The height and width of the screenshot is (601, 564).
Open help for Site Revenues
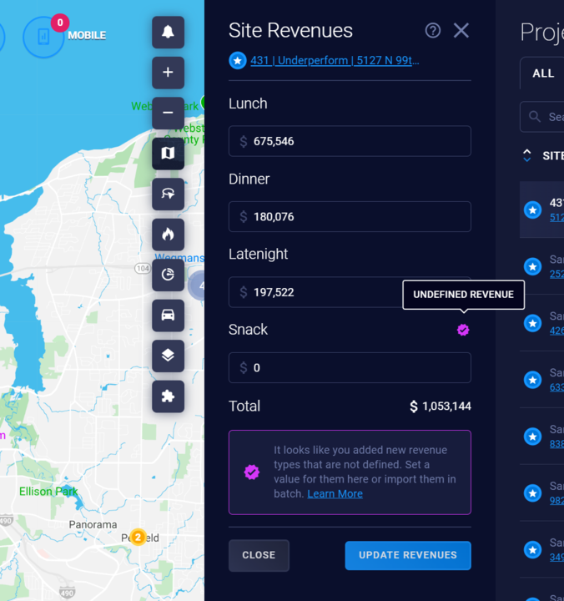point(432,30)
